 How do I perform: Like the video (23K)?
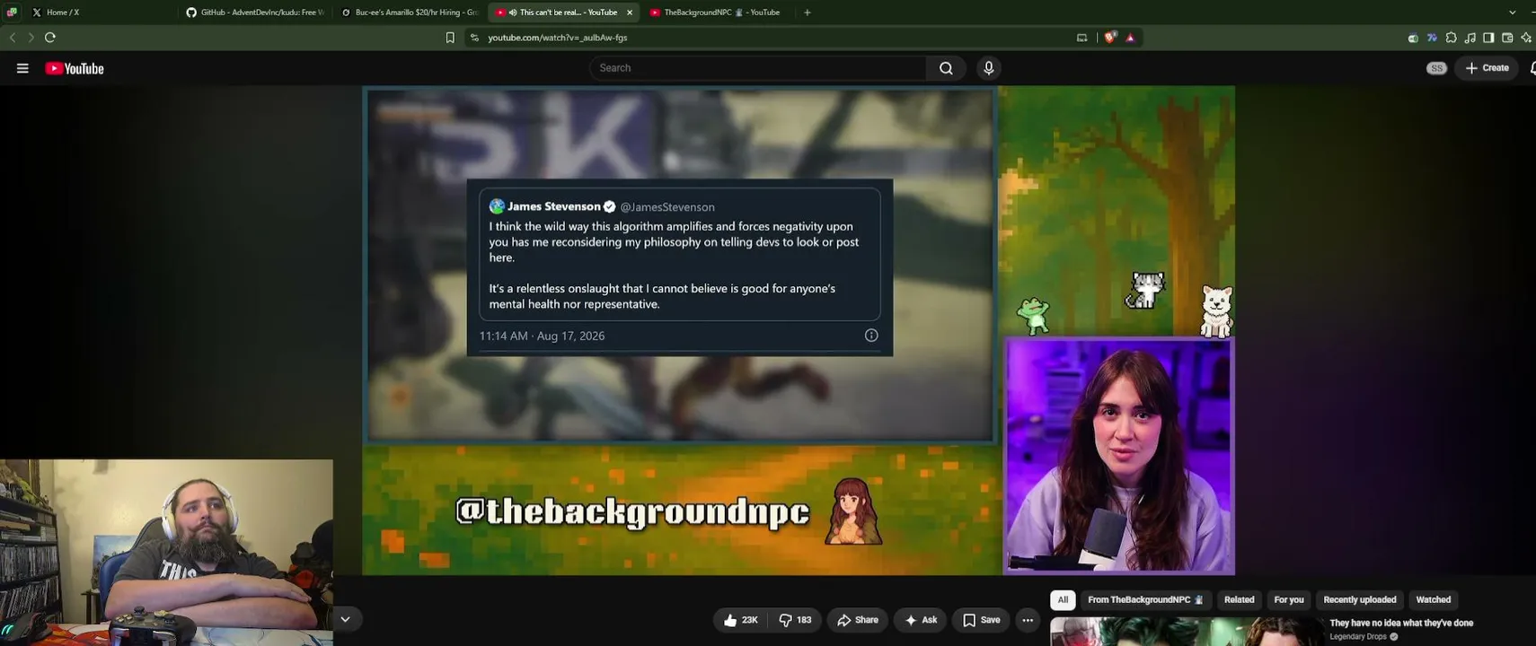(741, 620)
